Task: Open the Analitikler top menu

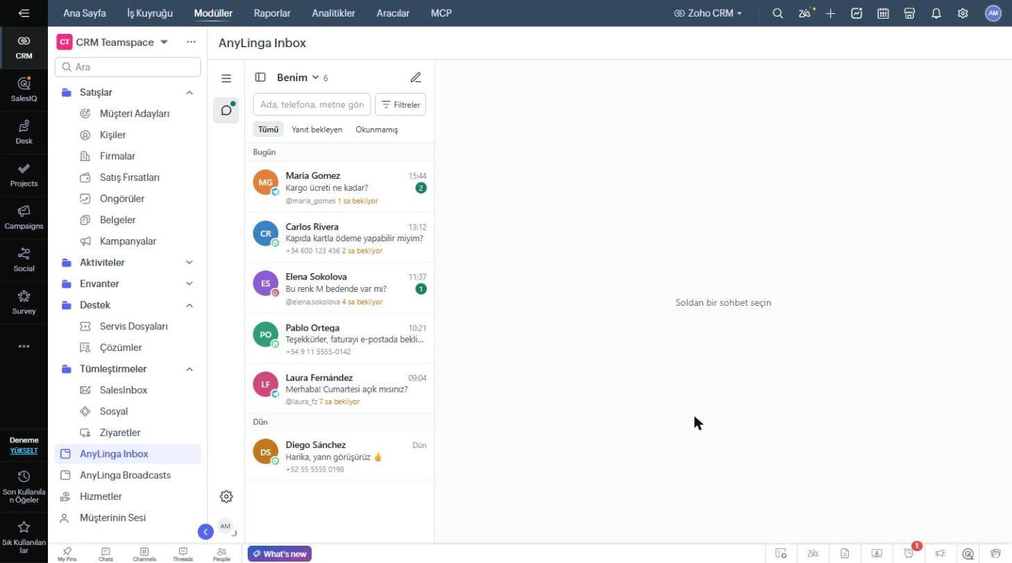Action: [333, 13]
